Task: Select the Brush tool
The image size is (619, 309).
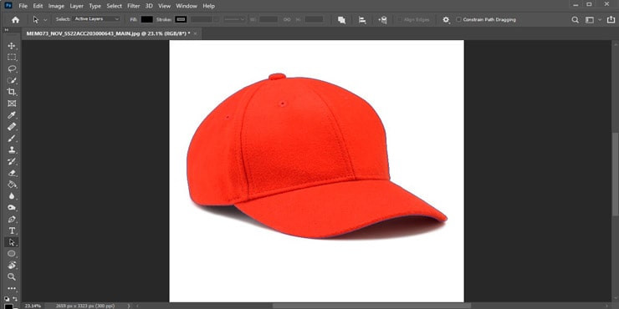Action: pyautogui.click(x=12, y=139)
